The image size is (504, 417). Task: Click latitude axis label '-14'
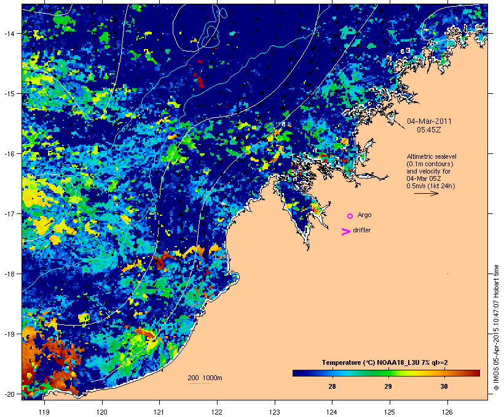click(x=9, y=33)
